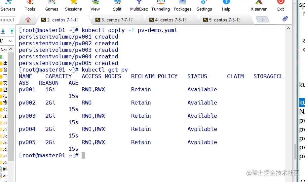305x182 pixels.
Task: Open the View toolbar item
Action: click(x=95, y=6)
